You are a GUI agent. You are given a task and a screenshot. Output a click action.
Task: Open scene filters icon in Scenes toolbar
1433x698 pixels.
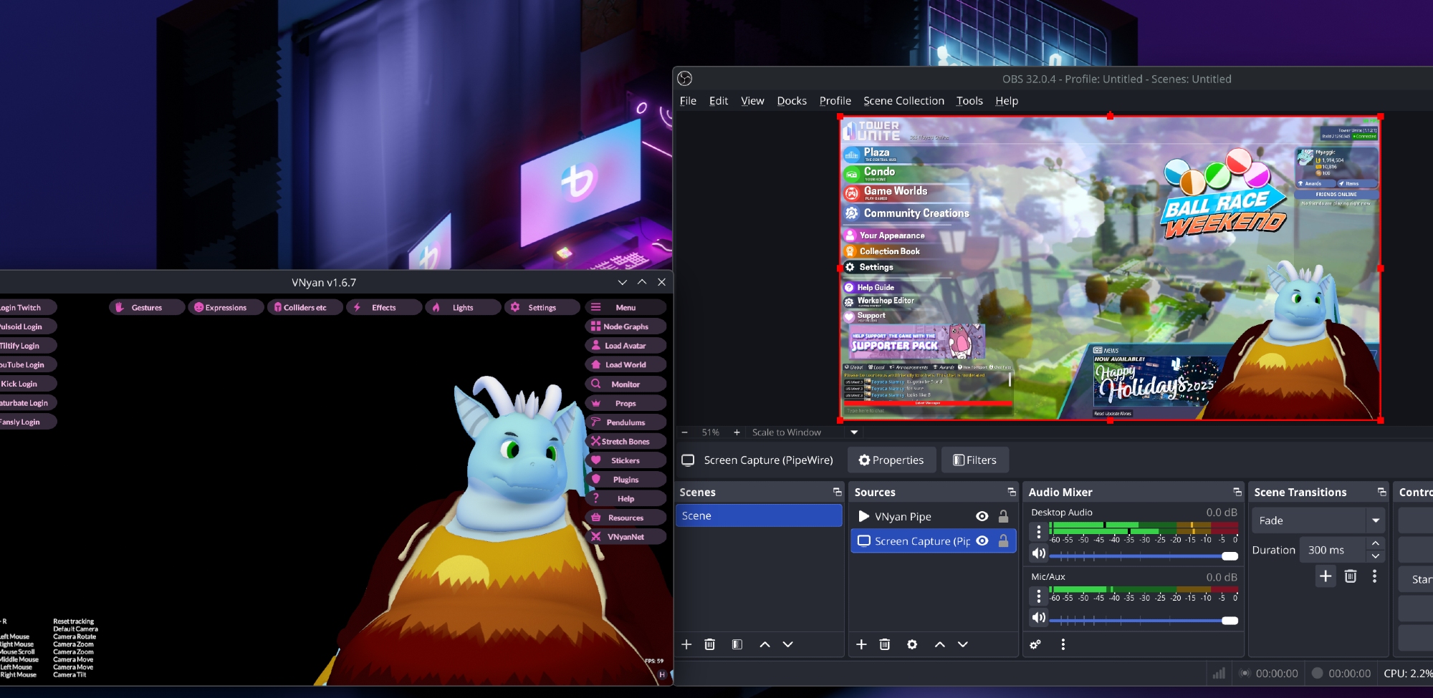pyautogui.click(x=737, y=644)
